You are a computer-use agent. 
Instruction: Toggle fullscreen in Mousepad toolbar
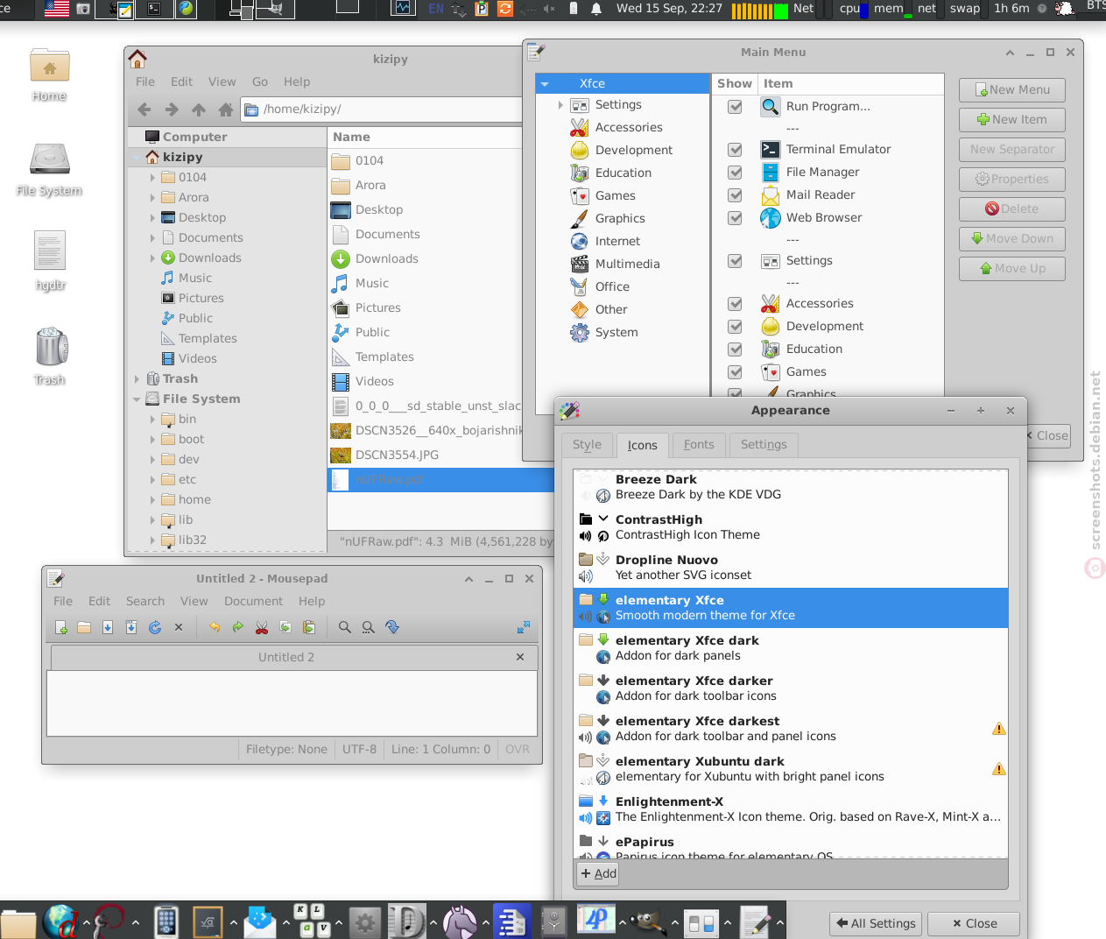click(524, 627)
